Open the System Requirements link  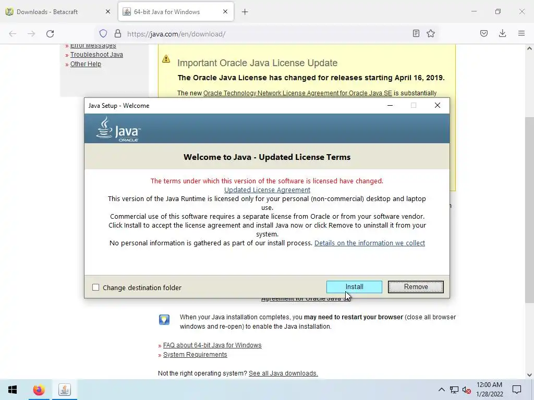coord(195,354)
